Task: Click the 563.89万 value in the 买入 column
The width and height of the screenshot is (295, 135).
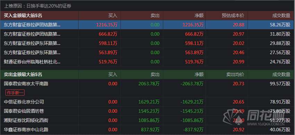Action: click(x=108, y=53)
